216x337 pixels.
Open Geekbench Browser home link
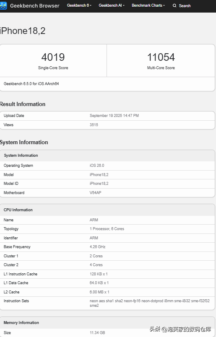pos(35,6)
